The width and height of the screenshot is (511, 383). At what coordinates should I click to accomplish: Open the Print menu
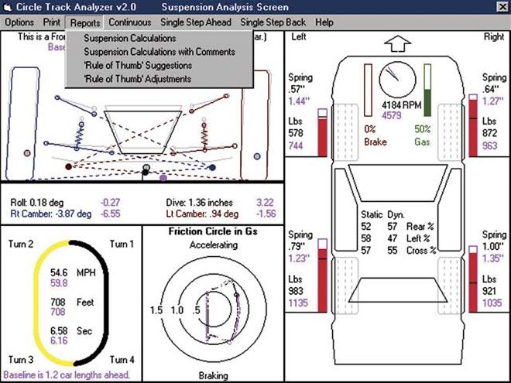[52, 22]
